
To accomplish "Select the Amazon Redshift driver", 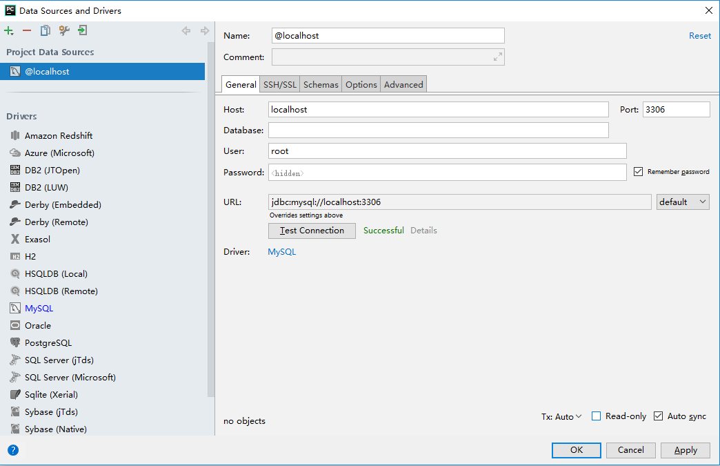I will (x=59, y=135).
